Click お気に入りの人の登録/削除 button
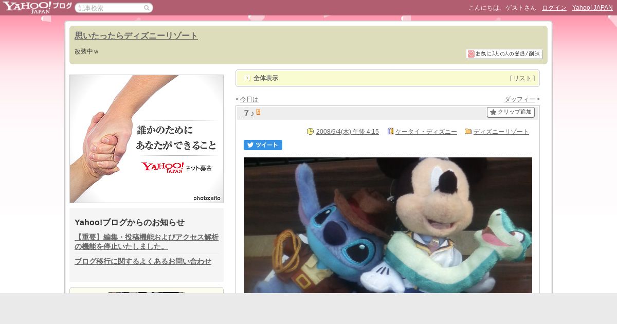This screenshot has width=617, height=324. click(504, 54)
